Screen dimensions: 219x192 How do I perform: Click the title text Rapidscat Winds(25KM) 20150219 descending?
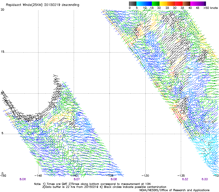[42, 5]
